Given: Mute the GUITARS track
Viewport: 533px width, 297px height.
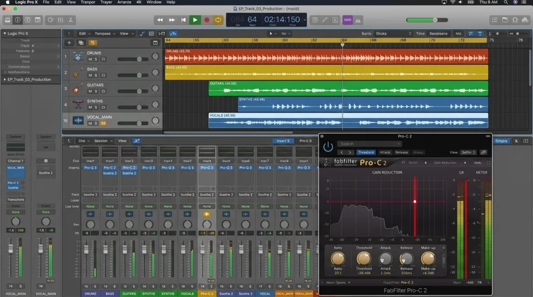Looking at the screenshot, I should pyautogui.click(x=90, y=91).
